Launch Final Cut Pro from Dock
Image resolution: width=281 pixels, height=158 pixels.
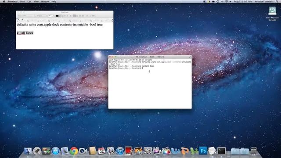tap(166, 151)
